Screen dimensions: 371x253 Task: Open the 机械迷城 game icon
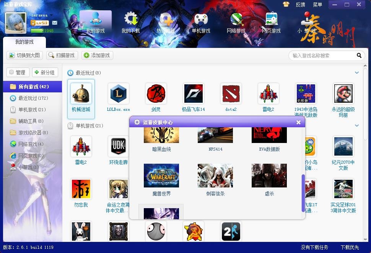[81, 94]
